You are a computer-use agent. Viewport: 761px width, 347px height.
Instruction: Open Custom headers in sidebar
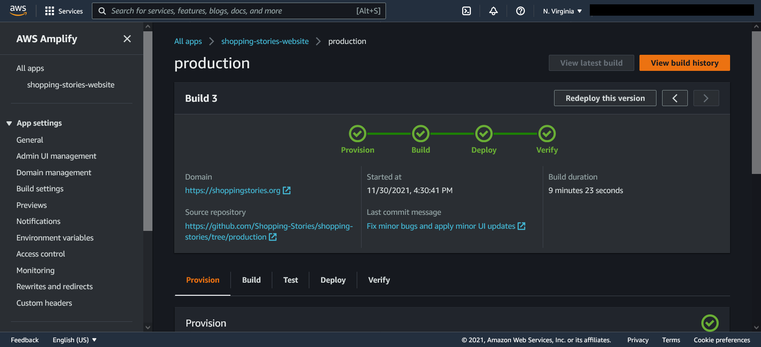coord(44,303)
